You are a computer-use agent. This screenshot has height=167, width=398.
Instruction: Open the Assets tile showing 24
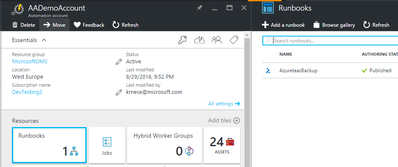click(x=222, y=145)
